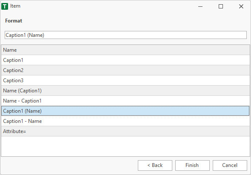Click the Finish button
The width and height of the screenshot is (251, 175).
[192, 165]
